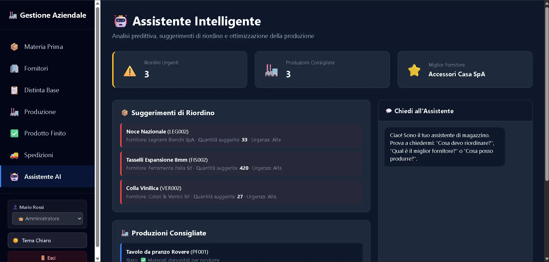
Task: Click the Prodotto Finito sidebar label
Action: 45,133
